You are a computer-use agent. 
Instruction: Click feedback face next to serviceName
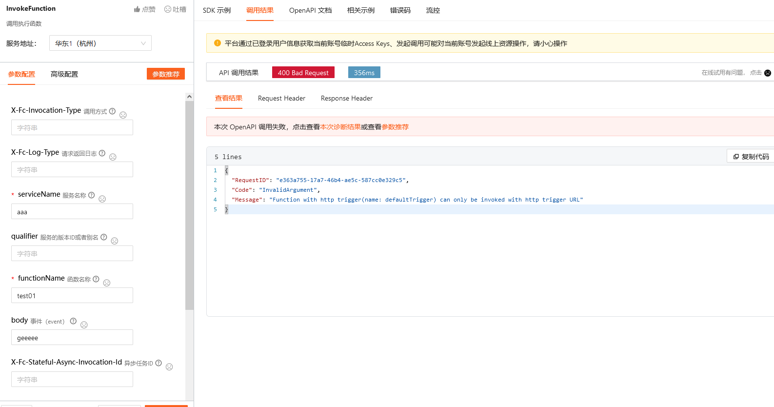pos(102,199)
